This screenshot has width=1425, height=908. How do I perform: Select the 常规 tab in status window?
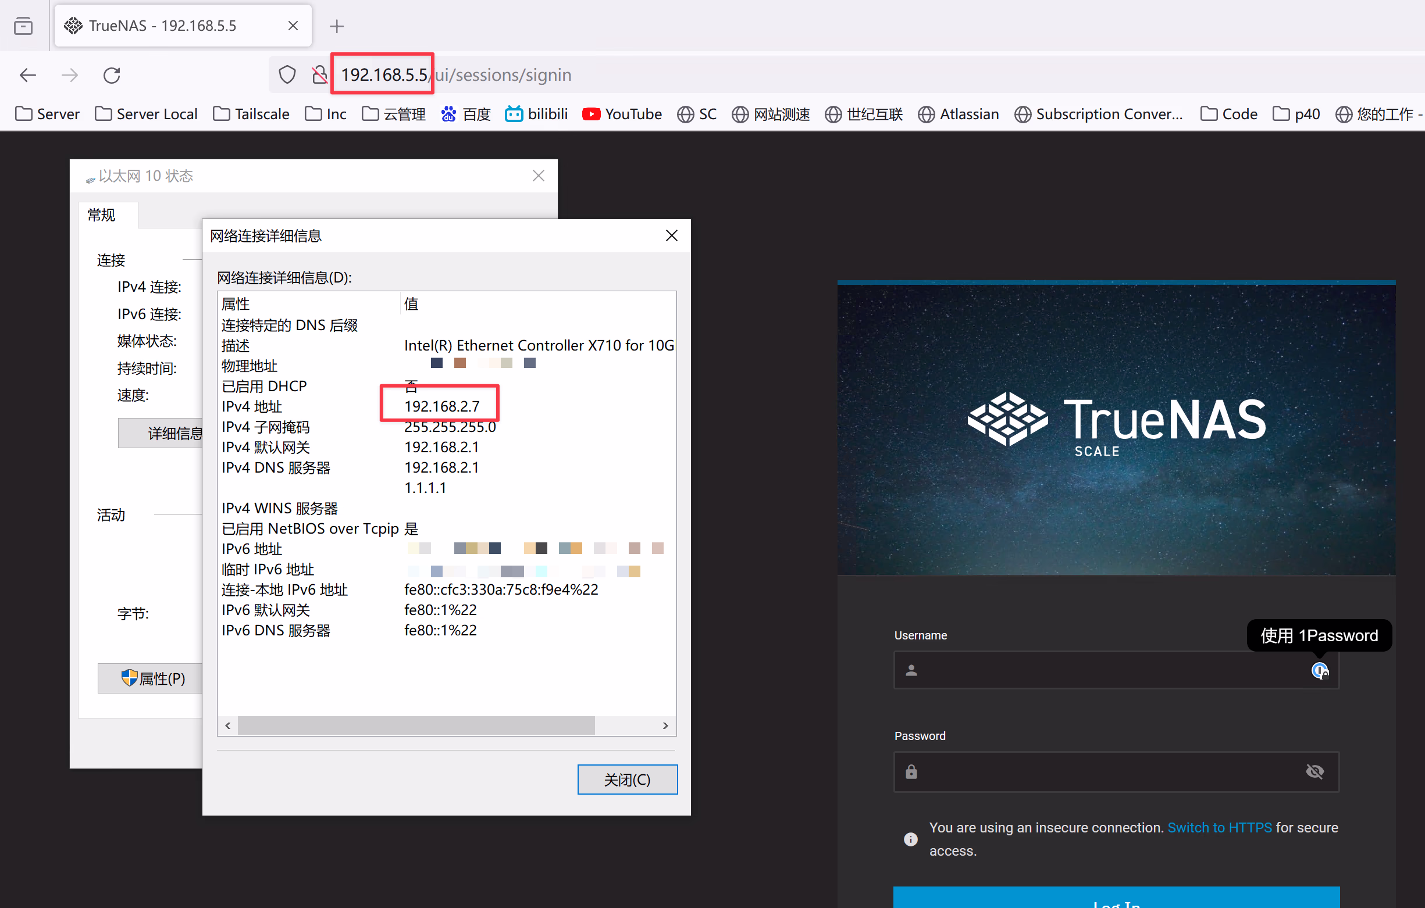102,215
